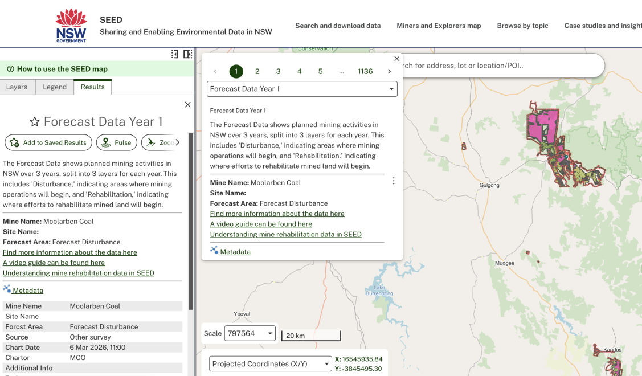
Task: Go to result page 2
Action: [257, 71]
